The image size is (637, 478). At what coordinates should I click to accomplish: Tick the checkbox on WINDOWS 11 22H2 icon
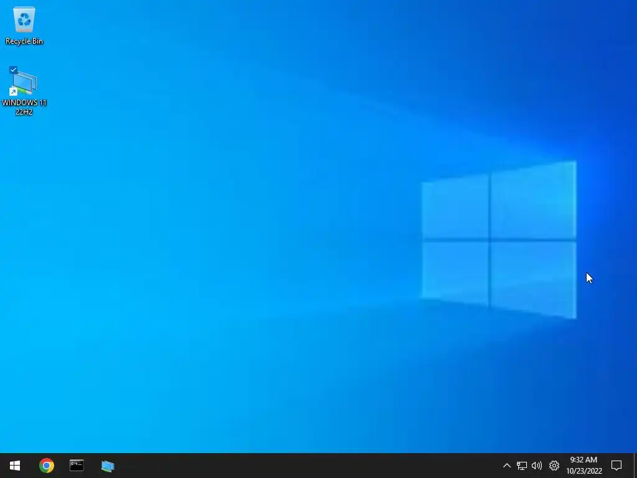[13, 70]
